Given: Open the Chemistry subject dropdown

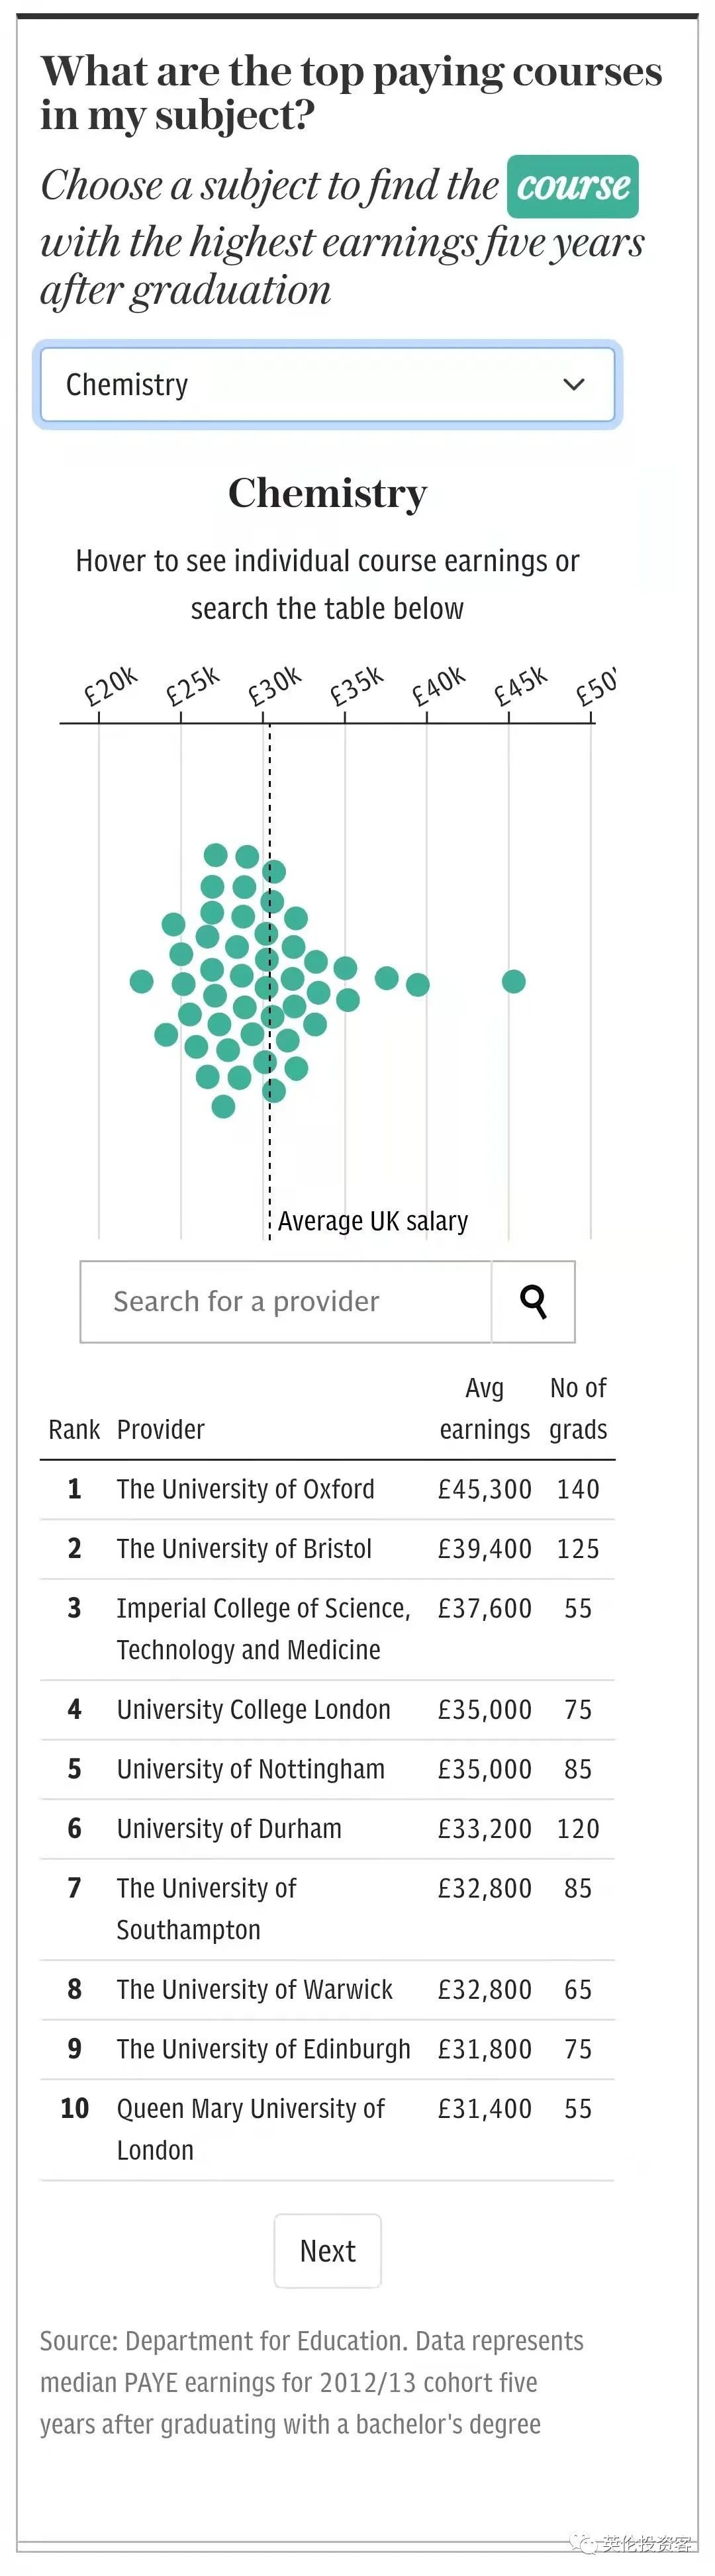Looking at the screenshot, I should click(327, 385).
